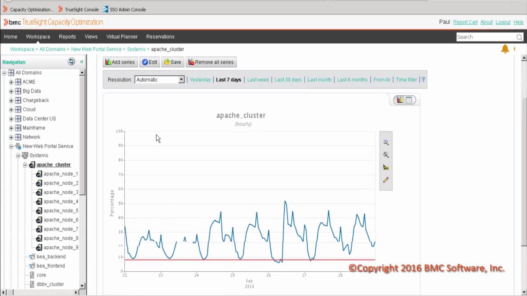The image size is (527, 296).
Task: Open the Workspace menu
Action: coord(38,37)
